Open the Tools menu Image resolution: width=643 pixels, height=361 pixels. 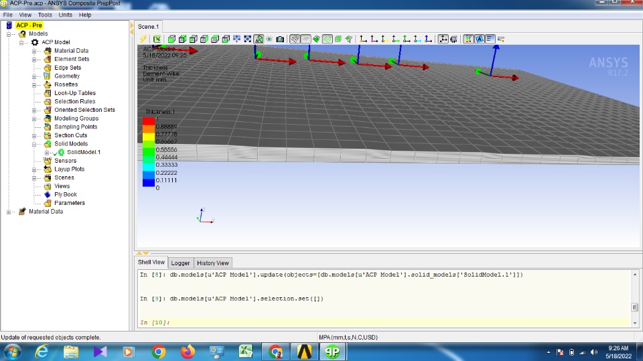(x=45, y=15)
